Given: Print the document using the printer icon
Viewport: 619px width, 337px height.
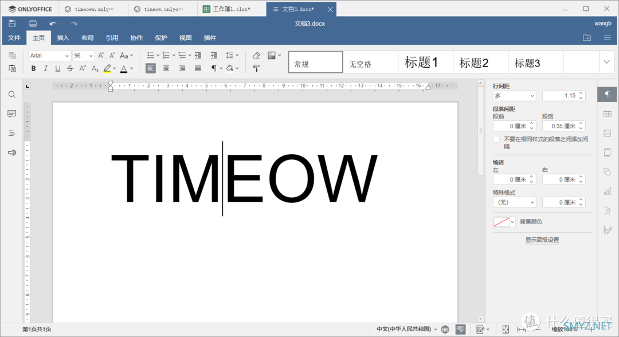Looking at the screenshot, I should (33, 23).
